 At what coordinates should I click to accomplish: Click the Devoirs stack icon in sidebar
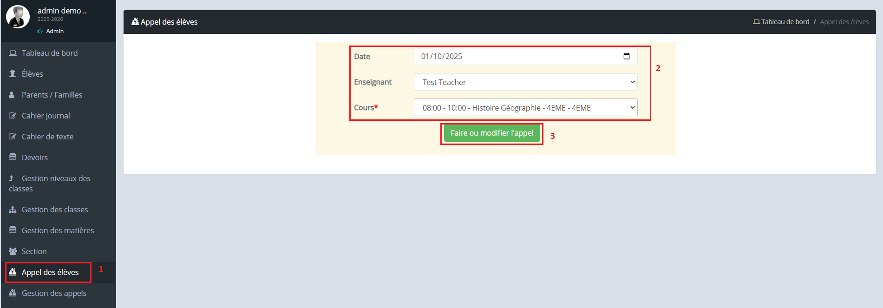[13, 157]
